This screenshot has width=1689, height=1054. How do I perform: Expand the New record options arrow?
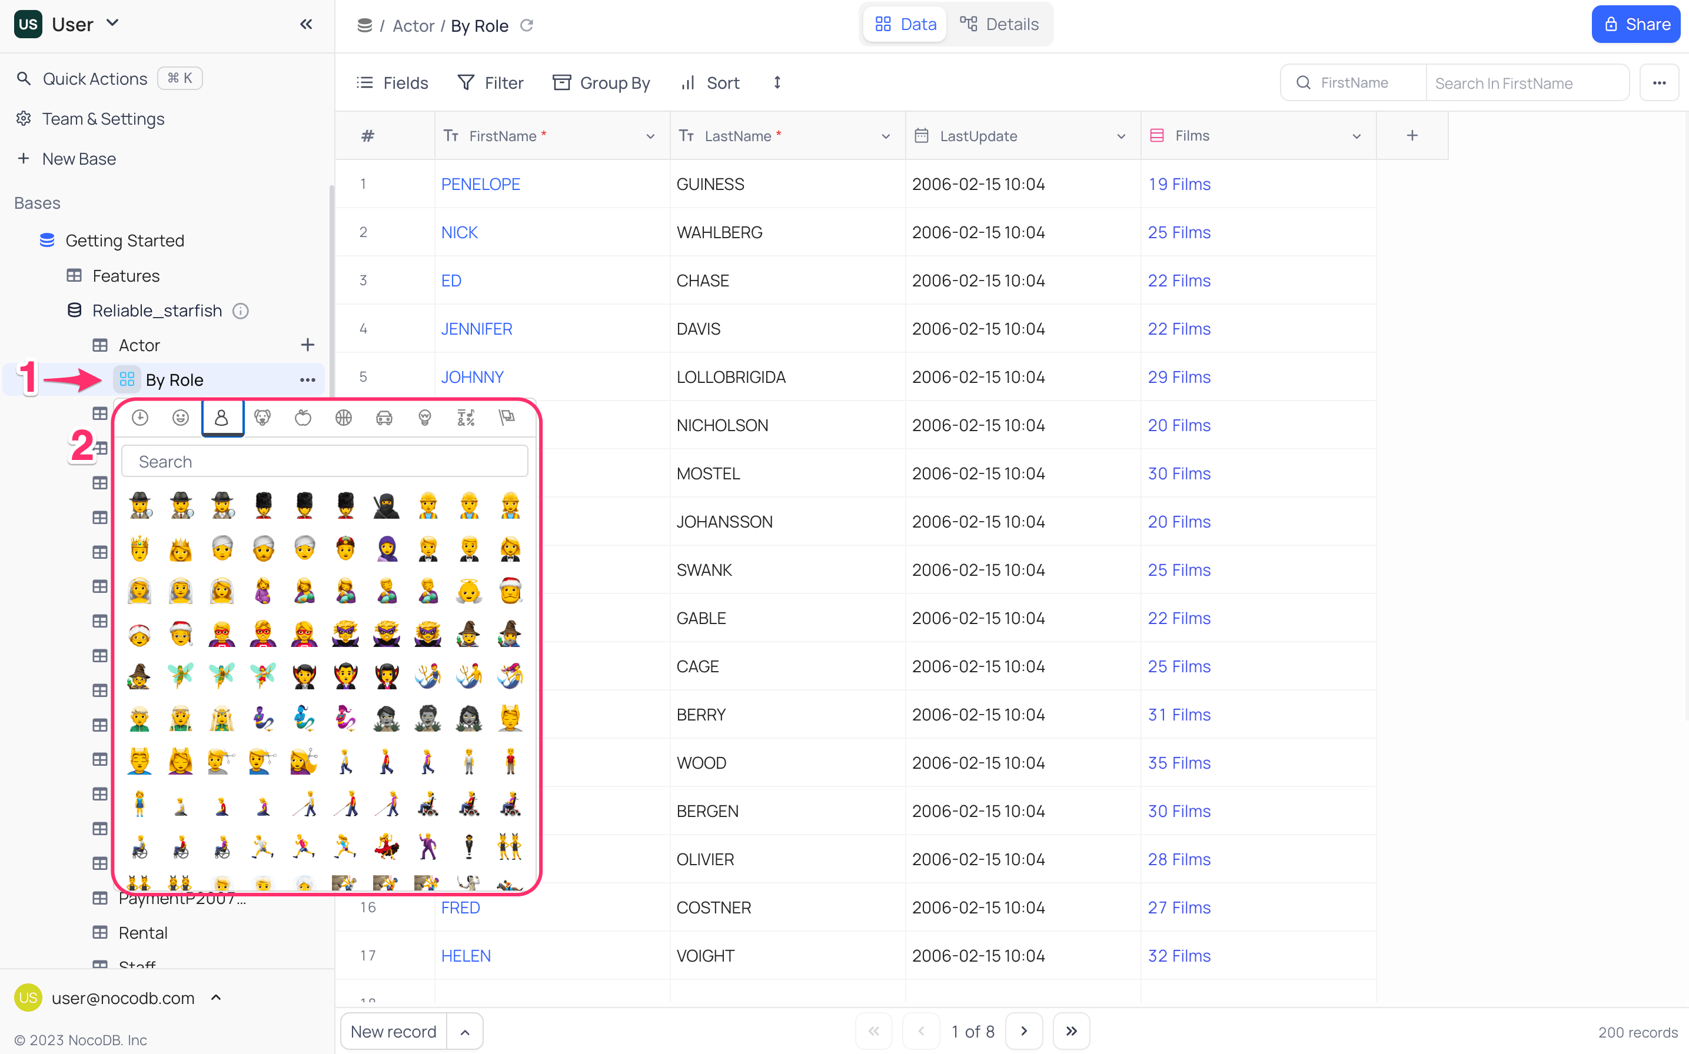click(465, 1032)
